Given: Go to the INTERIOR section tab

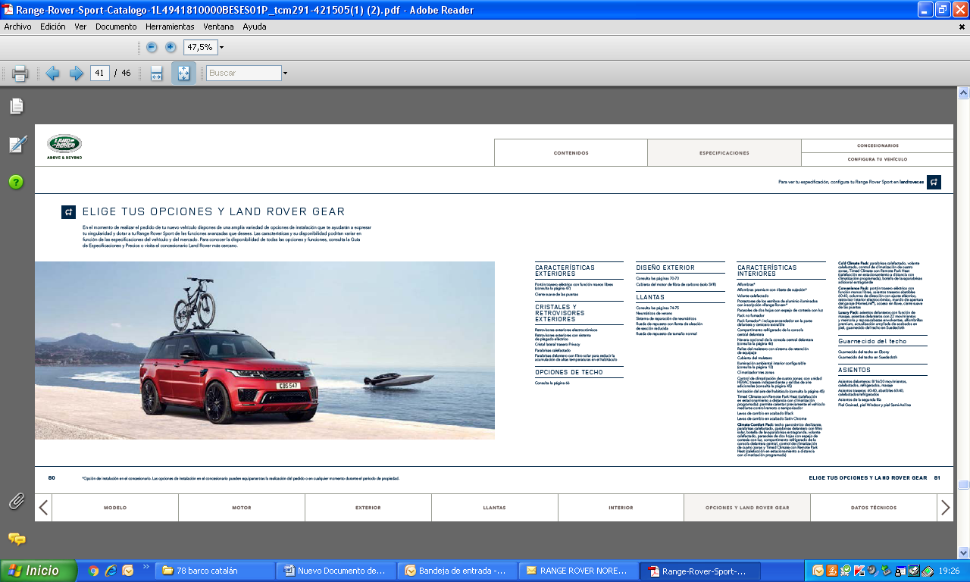Looking at the screenshot, I should [x=621, y=508].
